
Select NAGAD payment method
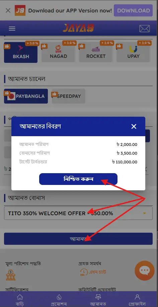[x=58, y=52]
